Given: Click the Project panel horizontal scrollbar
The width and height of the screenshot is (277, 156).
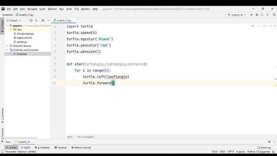Looking at the screenshot, I should 21,138.
